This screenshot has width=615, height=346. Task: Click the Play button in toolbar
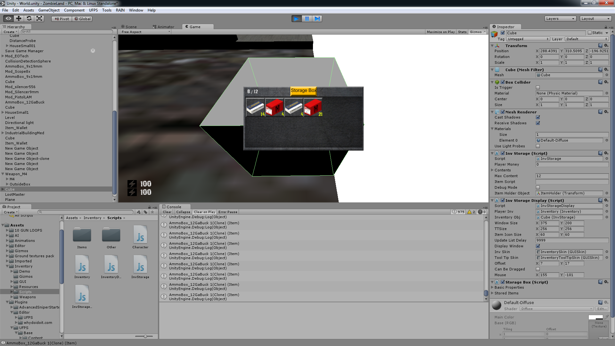[296, 19]
